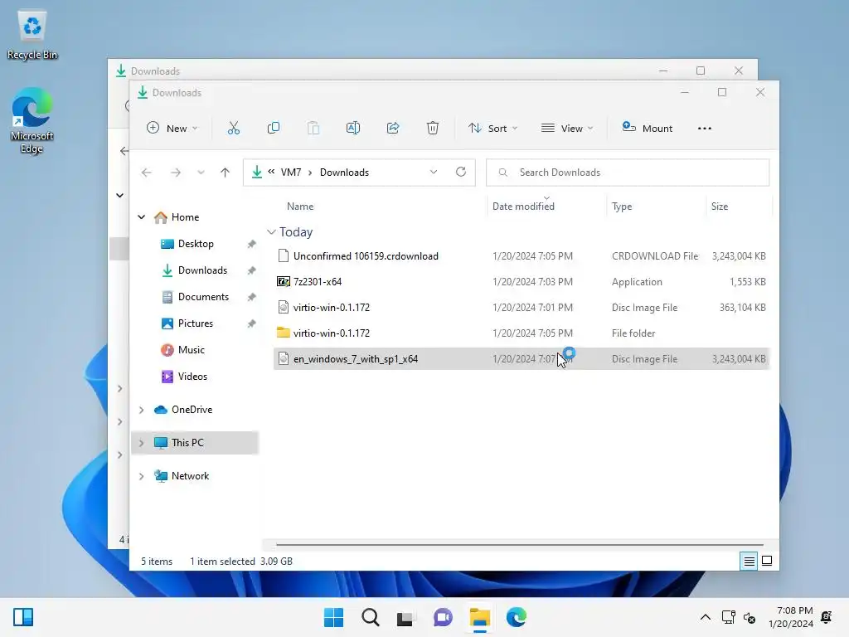Click the horizontal scrollbar in file list
The width and height of the screenshot is (849, 637).
pyautogui.click(x=520, y=544)
